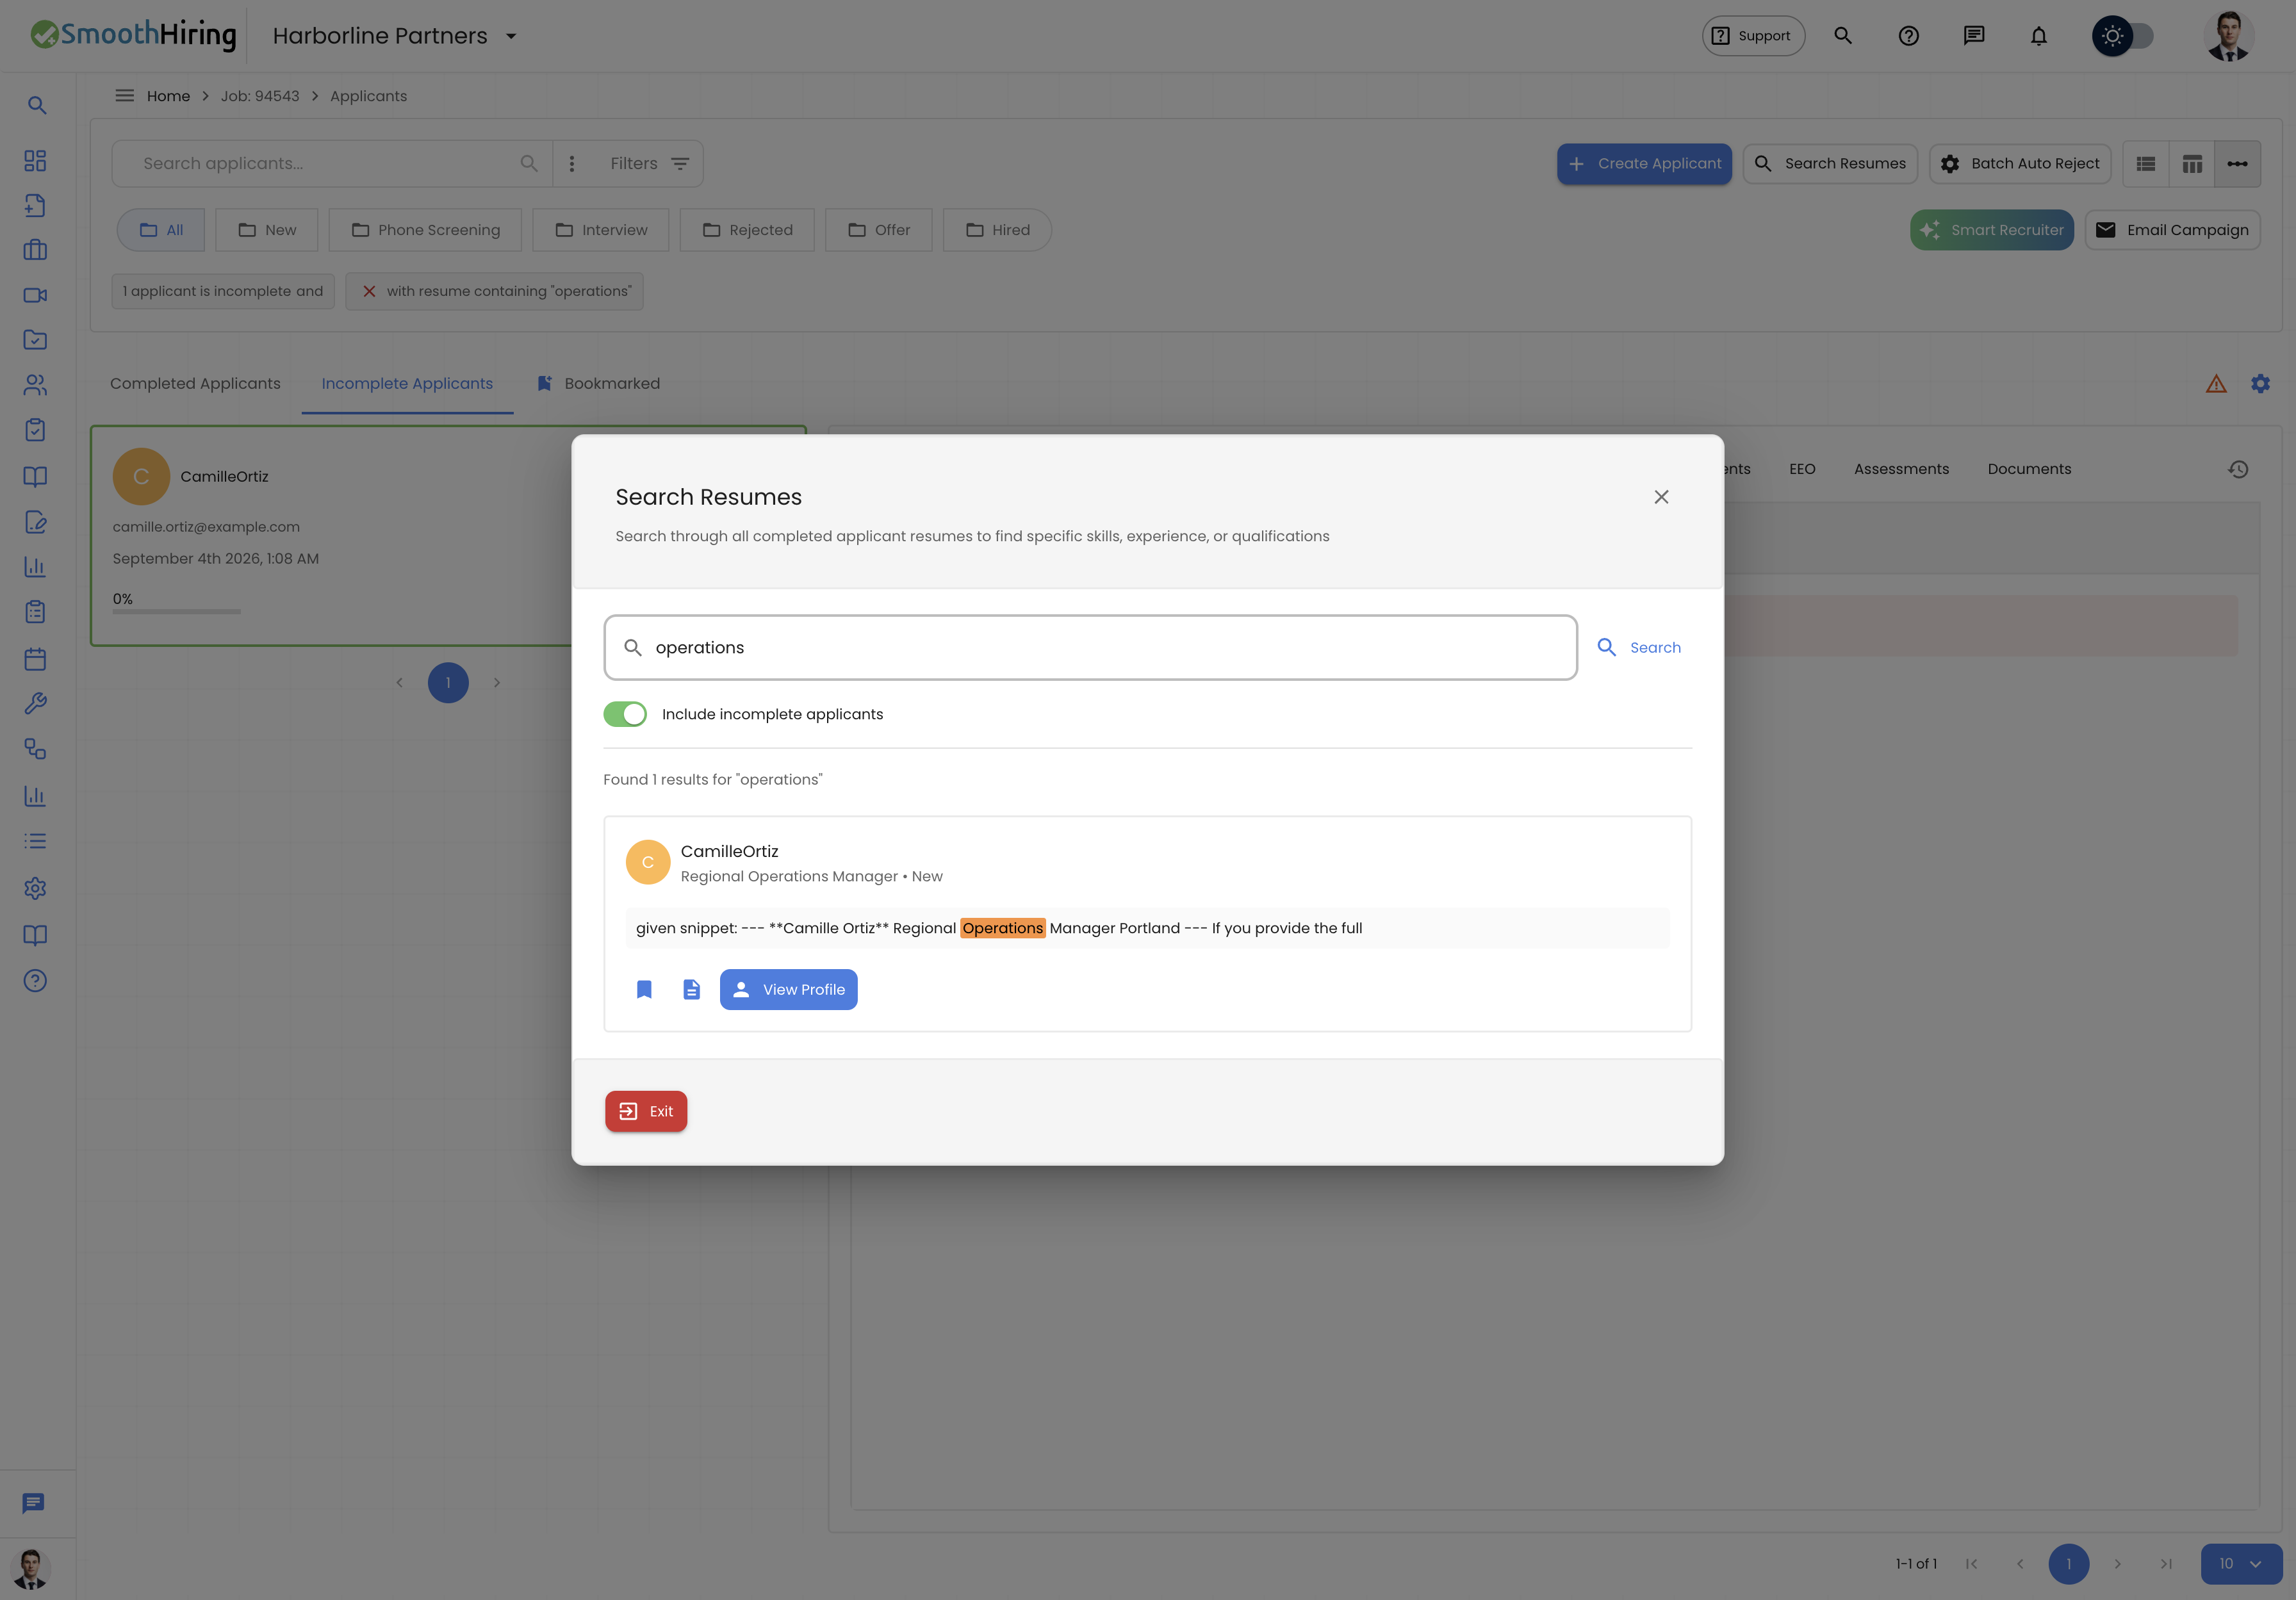Click the red Exit button
This screenshot has width=2296, height=1600.
pos(646,1111)
